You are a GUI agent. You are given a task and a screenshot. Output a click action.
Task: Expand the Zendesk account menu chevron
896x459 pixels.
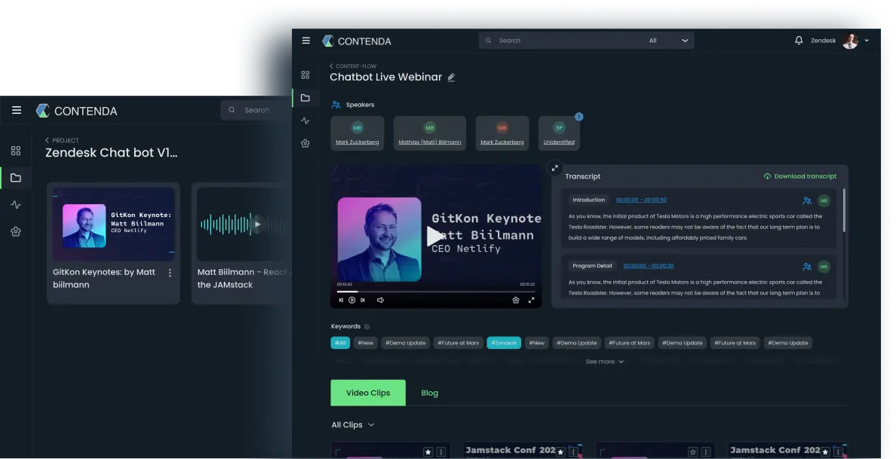(867, 41)
